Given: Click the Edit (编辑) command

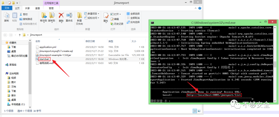Looking at the screenshot, I should click(x=115, y=19).
